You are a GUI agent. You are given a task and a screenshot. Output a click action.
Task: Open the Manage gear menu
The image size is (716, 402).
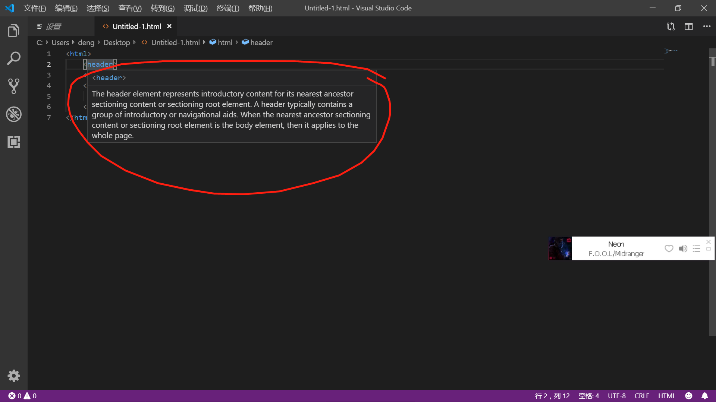14,376
